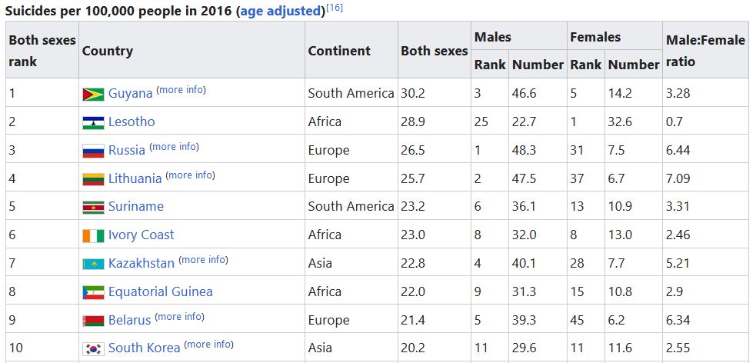Viewport: 756px width, 363px height.
Task: Open the Equatorial Guinea country link
Action: coord(160,291)
